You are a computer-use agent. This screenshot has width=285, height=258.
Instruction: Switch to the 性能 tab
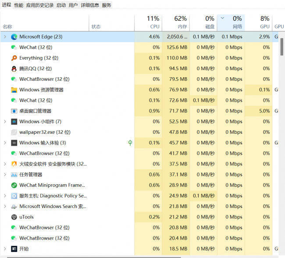tap(19, 5)
